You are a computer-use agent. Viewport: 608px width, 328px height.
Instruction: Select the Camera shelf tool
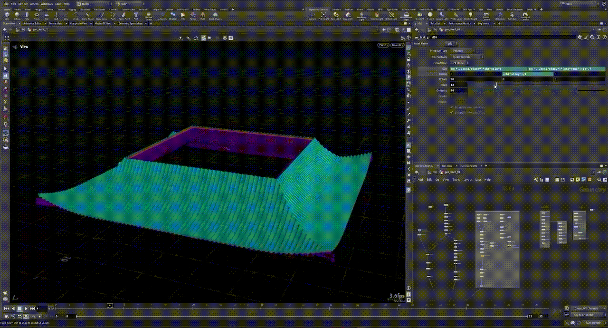click(313, 15)
